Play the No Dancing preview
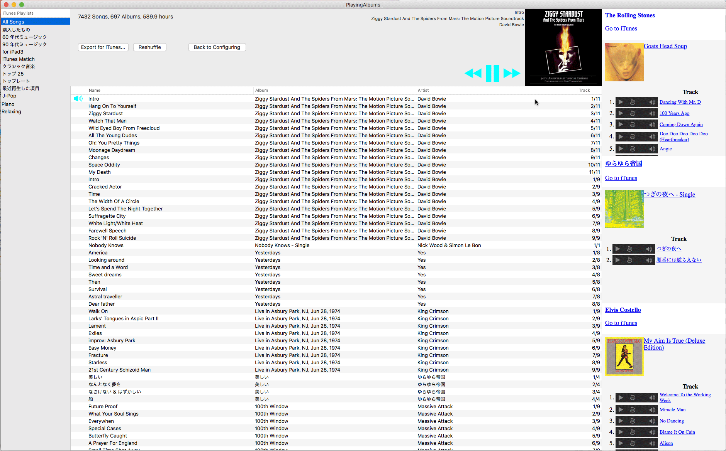The image size is (726, 451). [x=621, y=421]
